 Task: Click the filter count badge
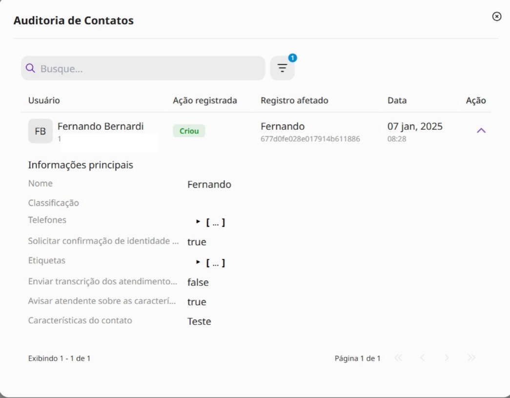coord(292,58)
